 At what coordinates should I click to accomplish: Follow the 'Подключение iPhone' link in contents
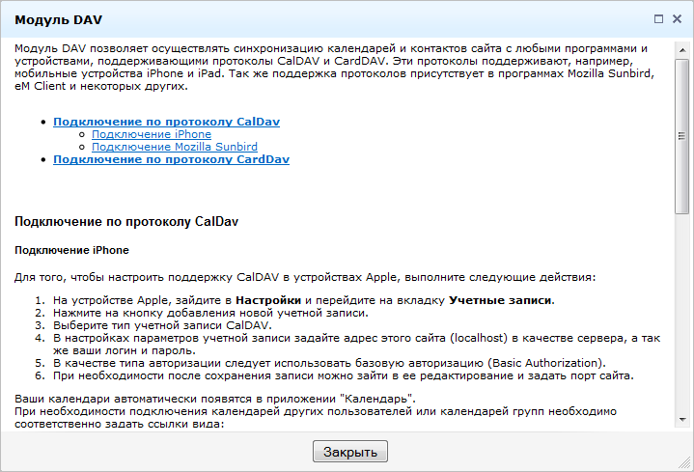coord(151,134)
